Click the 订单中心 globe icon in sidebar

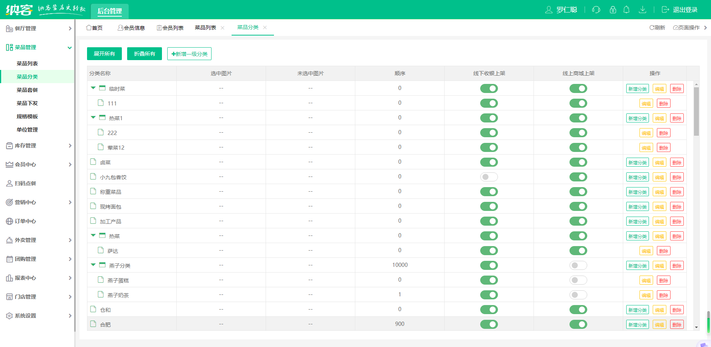[x=9, y=221]
